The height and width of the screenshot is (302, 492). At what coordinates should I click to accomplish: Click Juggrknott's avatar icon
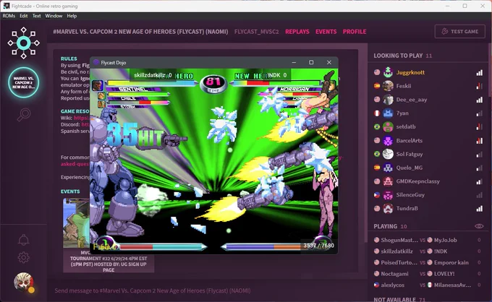388,72
